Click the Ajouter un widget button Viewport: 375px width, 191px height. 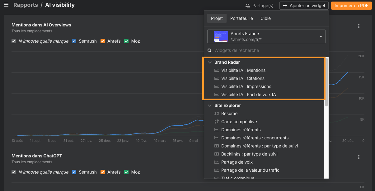(304, 6)
